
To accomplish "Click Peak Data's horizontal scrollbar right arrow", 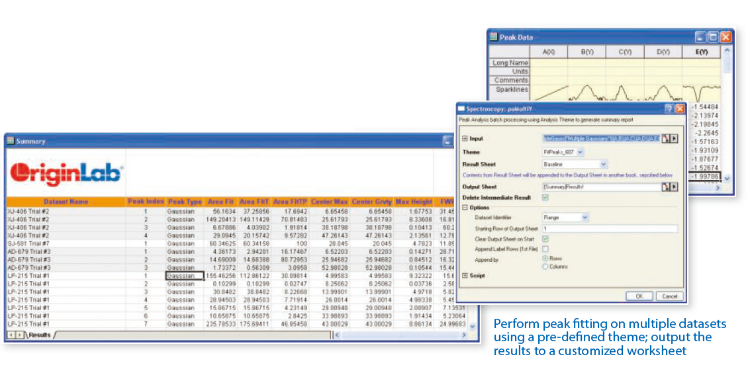I will [718, 188].
